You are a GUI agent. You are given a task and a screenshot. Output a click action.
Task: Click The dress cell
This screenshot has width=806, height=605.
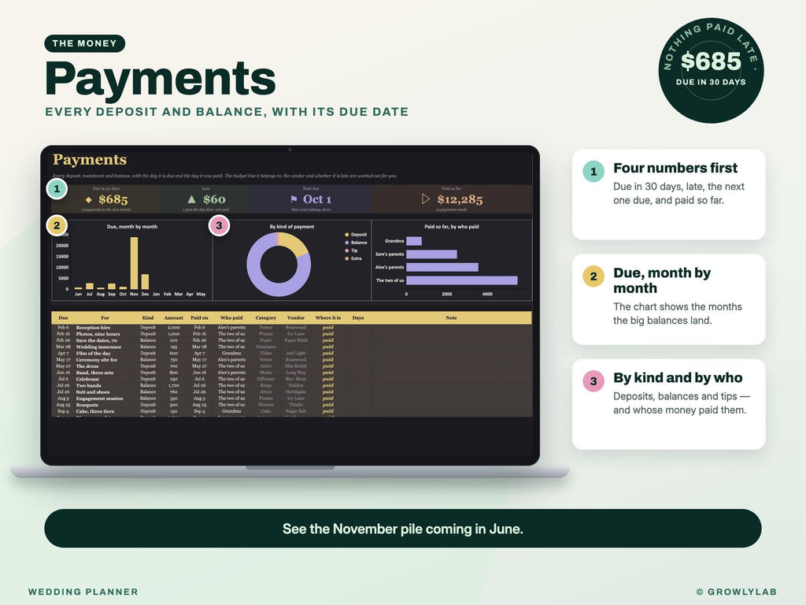87,366
